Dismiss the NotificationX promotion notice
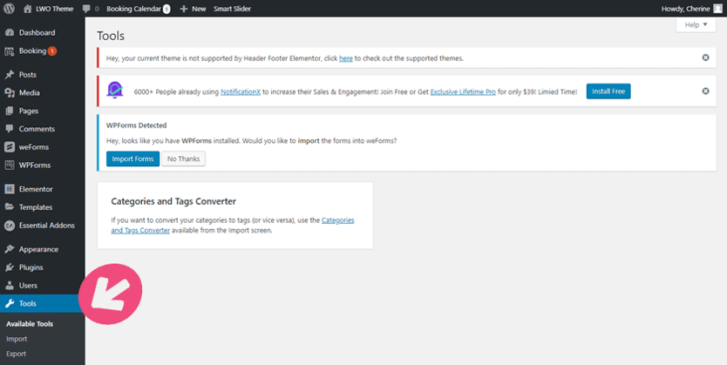Image resolution: width=727 pixels, height=365 pixels. click(x=705, y=91)
